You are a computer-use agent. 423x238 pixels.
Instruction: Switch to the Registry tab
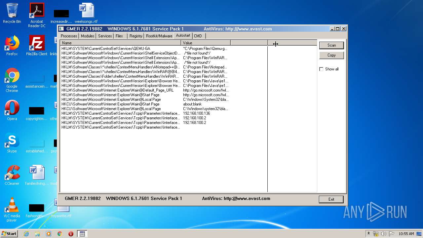tap(136, 36)
